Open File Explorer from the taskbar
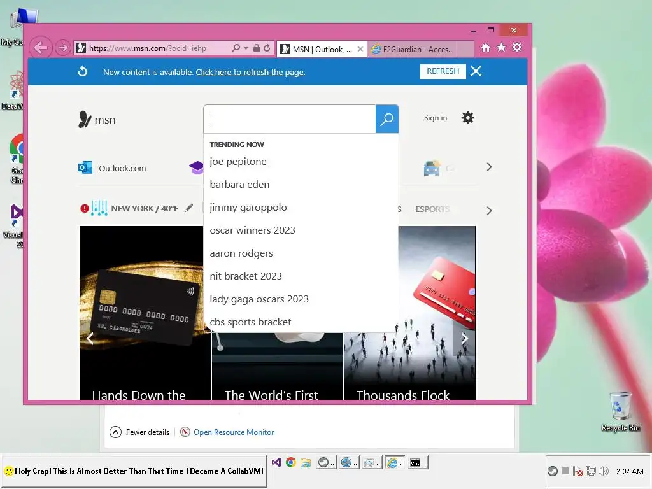The height and width of the screenshot is (489, 652). (306, 462)
